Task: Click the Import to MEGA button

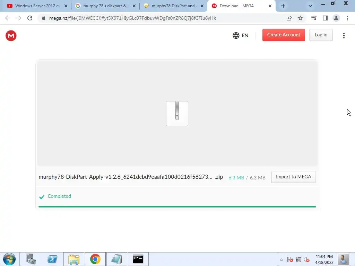Action: point(293,177)
